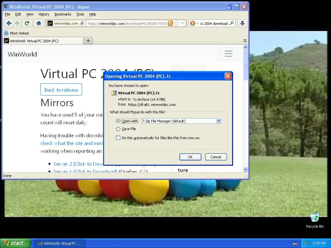Open the Recycle Bin desktop icon
Viewport: 331px width, 248px height.
(315, 221)
